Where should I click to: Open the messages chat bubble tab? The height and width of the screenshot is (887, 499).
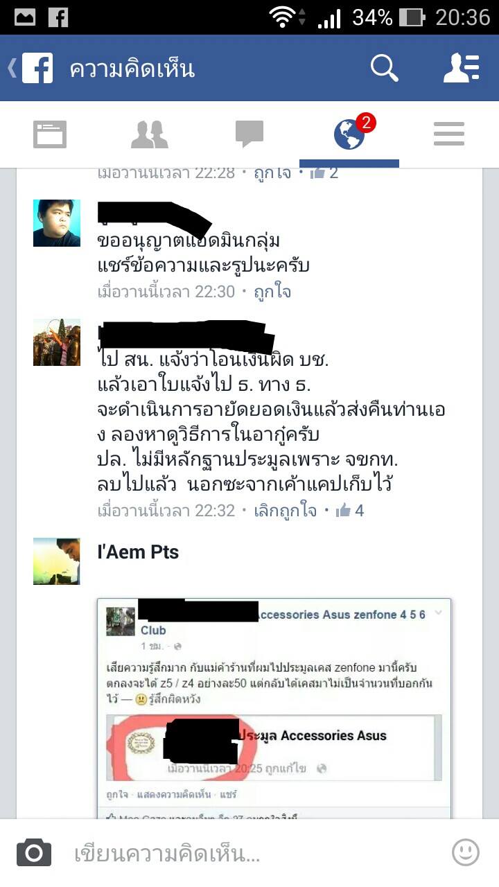point(249,134)
